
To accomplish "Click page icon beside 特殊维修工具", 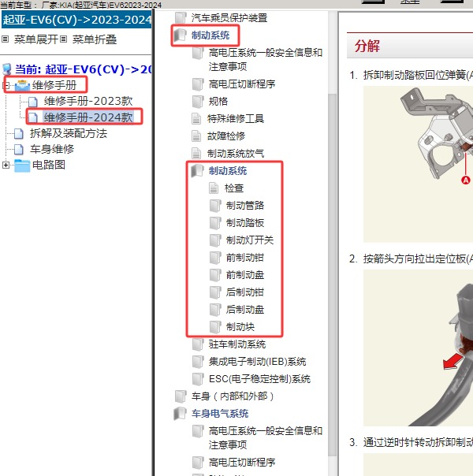I will point(196,119).
